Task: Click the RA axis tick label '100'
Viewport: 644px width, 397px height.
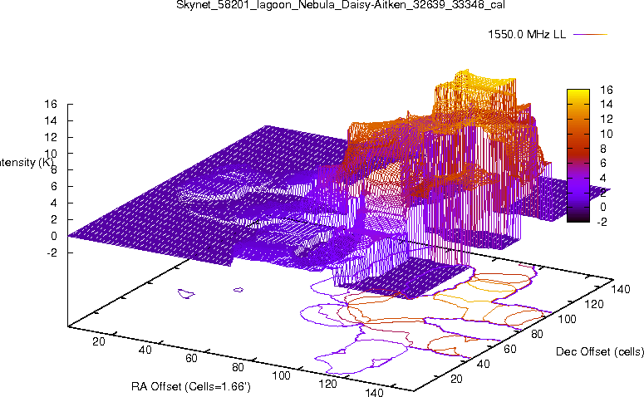Action: 282,375
